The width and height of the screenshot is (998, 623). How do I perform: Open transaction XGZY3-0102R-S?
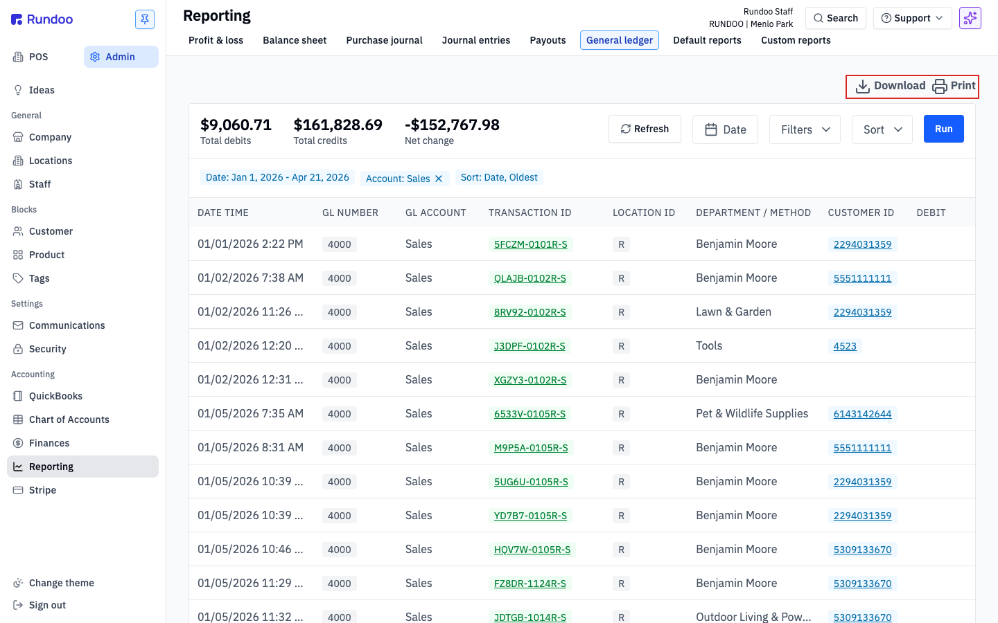tap(530, 380)
